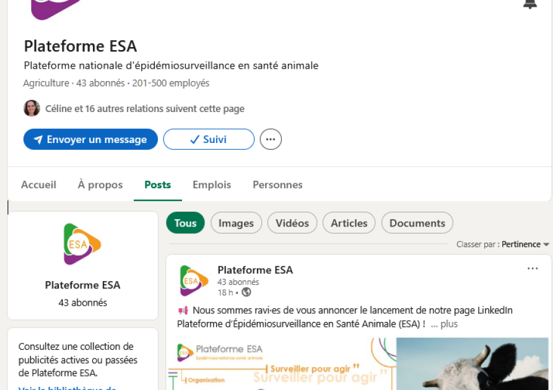553x390 pixels.
Task: Click the ESA logo in the left sidebar card
Action: 82,244
